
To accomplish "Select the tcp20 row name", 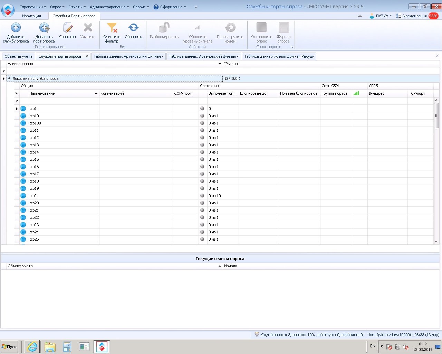I will click(x=34, y=203).
